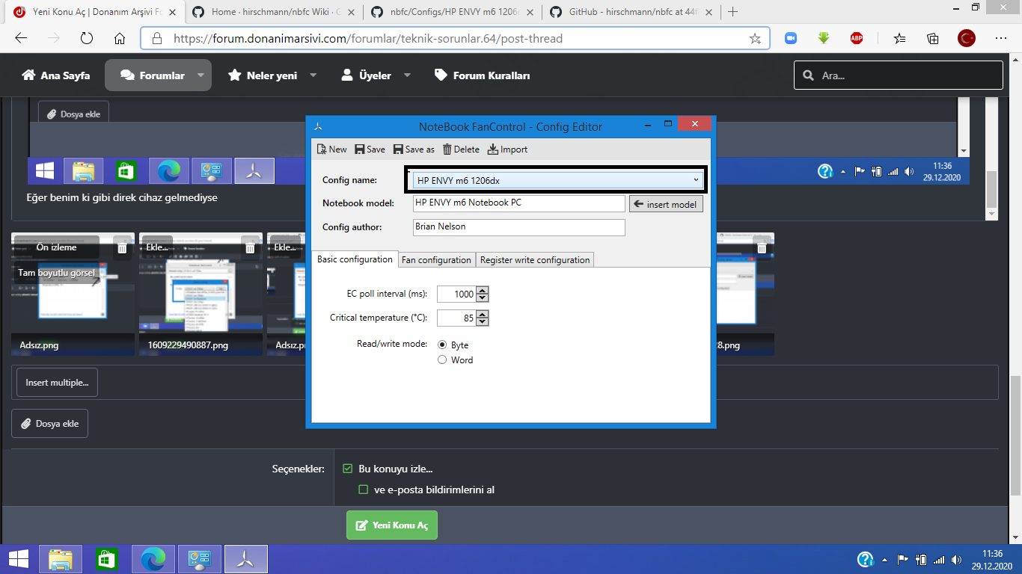Image resolution: width=1022 pixels, height=574 pixels.
Task: Open the Forumlar navigation item
Action: coord(153,75)
